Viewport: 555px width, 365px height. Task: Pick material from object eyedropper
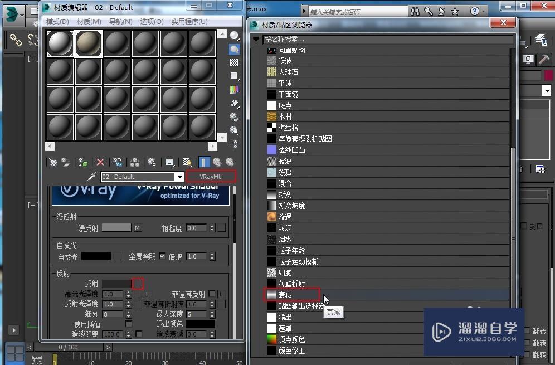click(92, 177)
